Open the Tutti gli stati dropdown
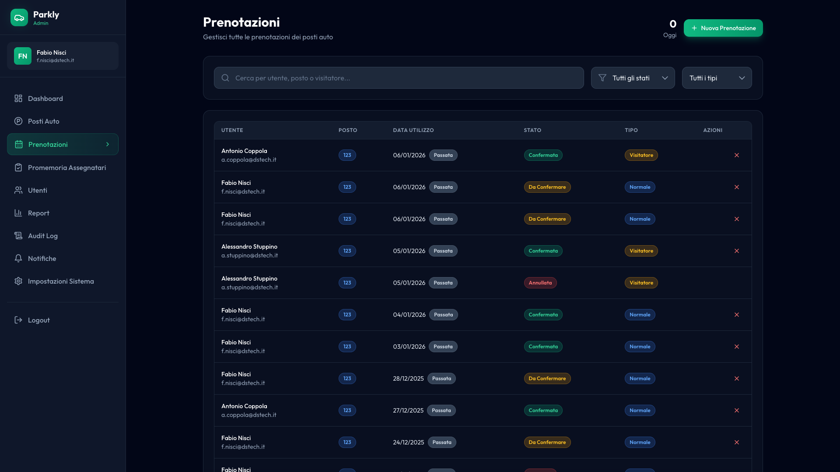The image size is (840, 472). point(633,78)
